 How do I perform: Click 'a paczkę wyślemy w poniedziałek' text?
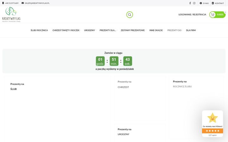[x=115, y=69]
